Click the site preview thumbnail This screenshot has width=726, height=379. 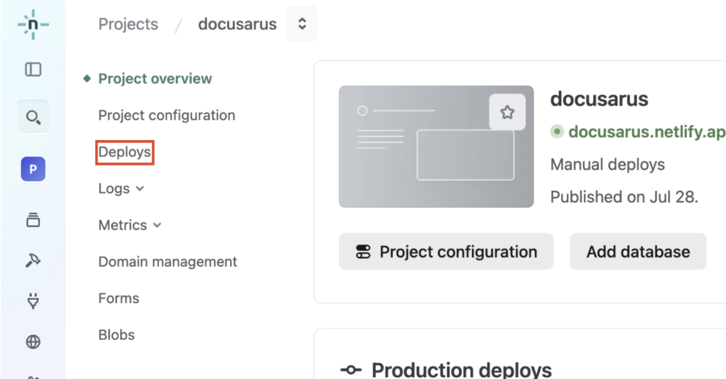[436, 147]
